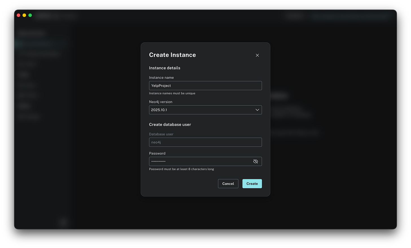Click the circular icon at the sidebar bottom
411x248 pixels.
click(64, 222)
